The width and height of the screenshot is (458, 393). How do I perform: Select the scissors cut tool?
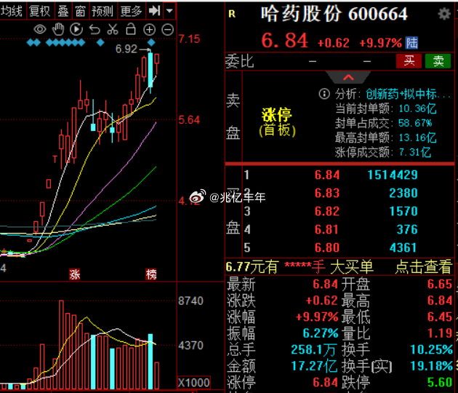click(x=113, y=30)
